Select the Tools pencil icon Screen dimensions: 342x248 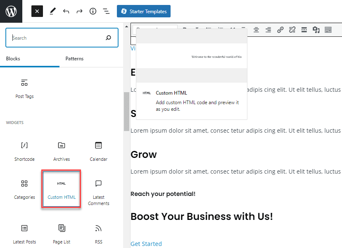click(52, 11)
